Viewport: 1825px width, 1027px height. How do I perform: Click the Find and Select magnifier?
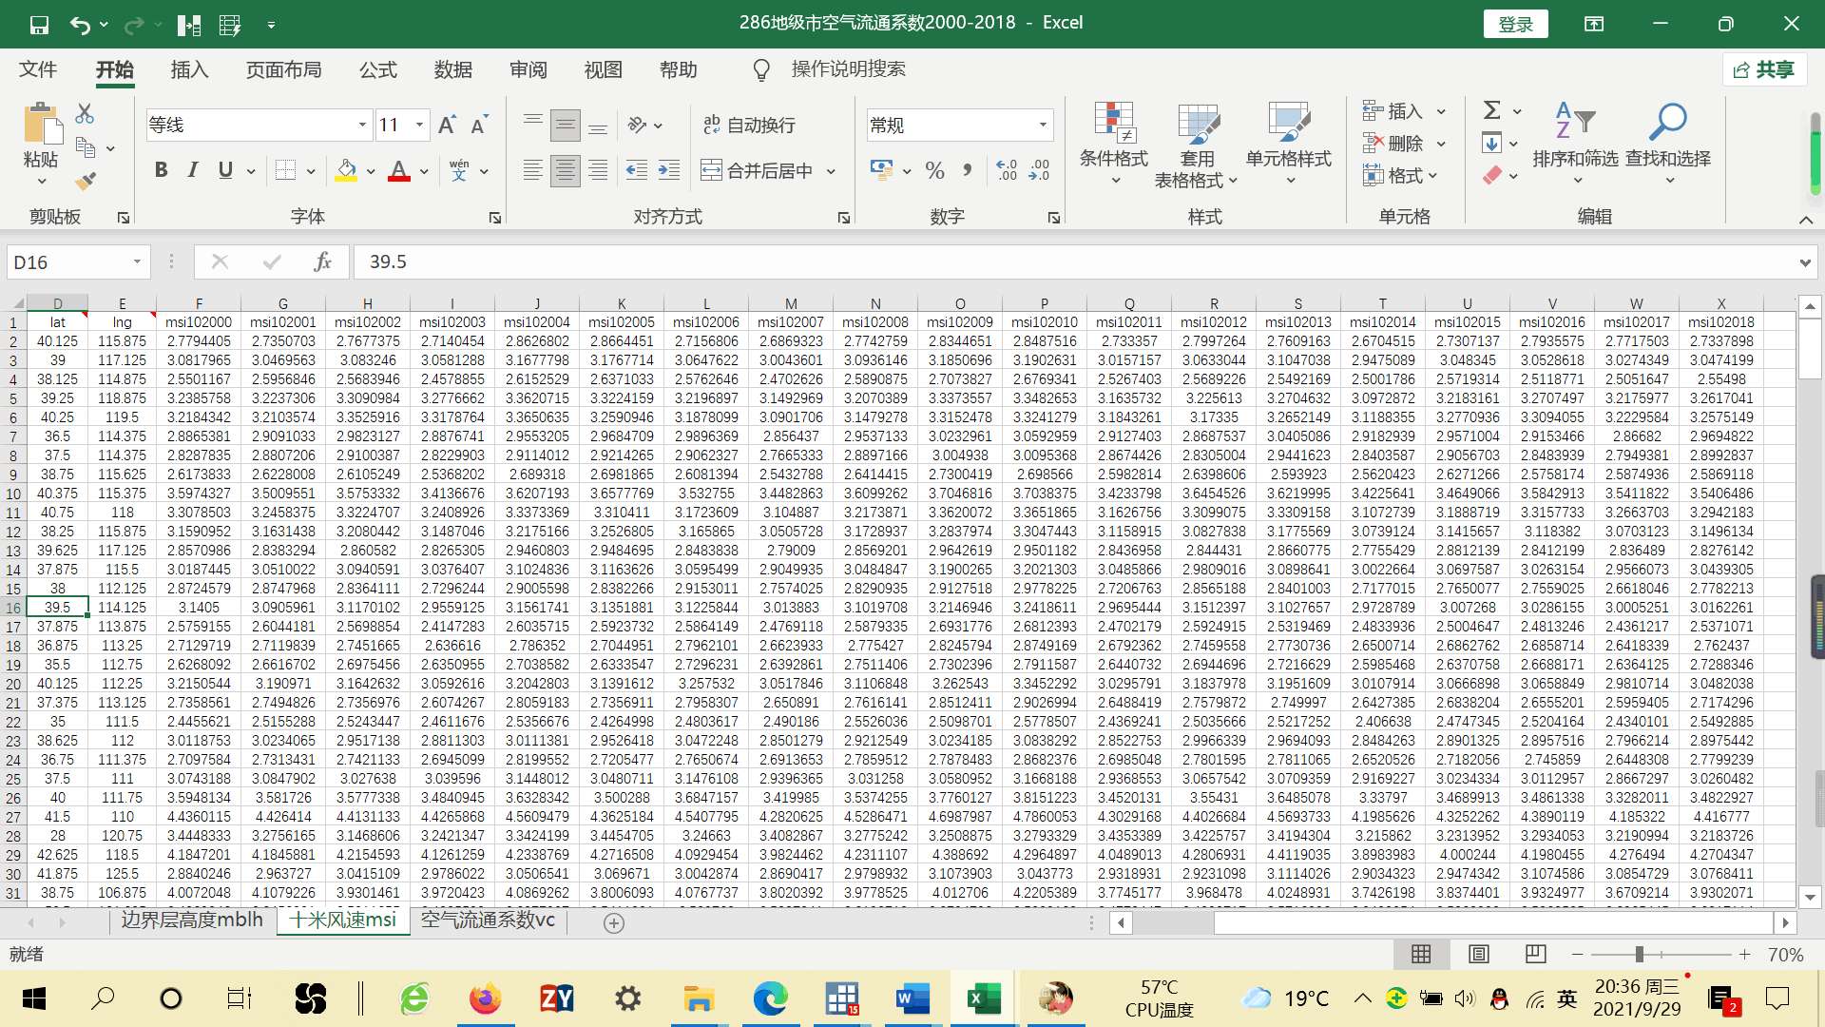(x=1667, y=124)
